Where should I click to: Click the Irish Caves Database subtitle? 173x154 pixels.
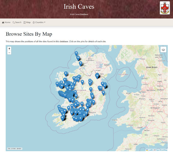(x=79, y=14)
